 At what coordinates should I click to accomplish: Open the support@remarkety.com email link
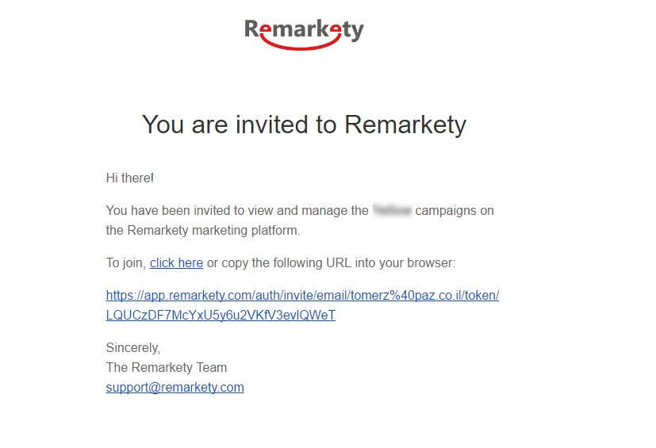pos(175,388)
